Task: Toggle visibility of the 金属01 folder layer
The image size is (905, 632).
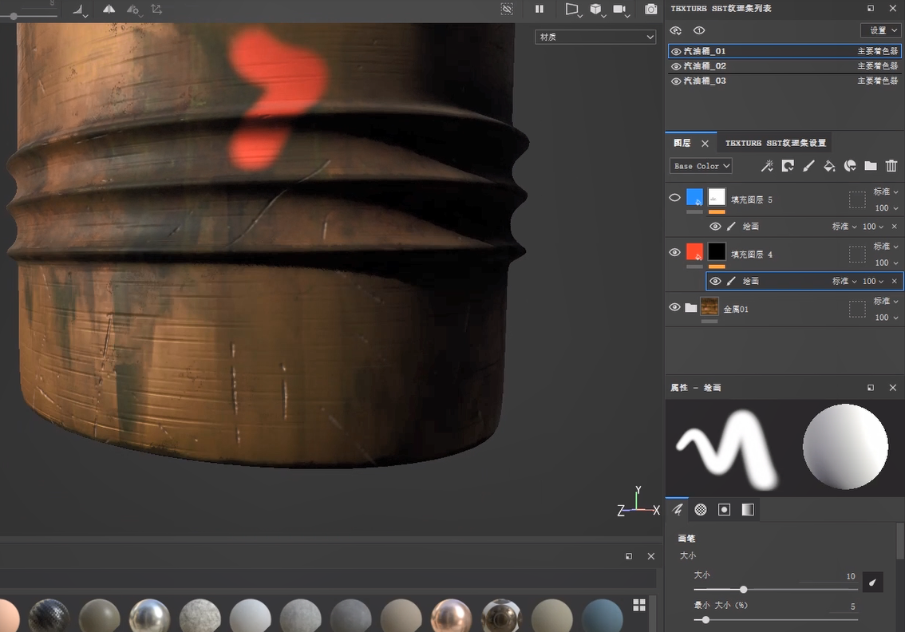Action: pos(675,308)
